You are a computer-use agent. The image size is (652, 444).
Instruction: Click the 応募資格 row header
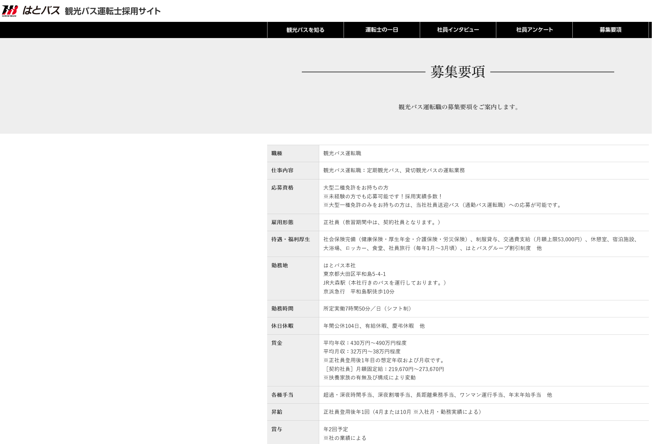tap(282, 188)
